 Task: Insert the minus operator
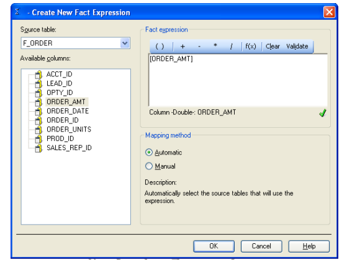[x=199, y=47]
